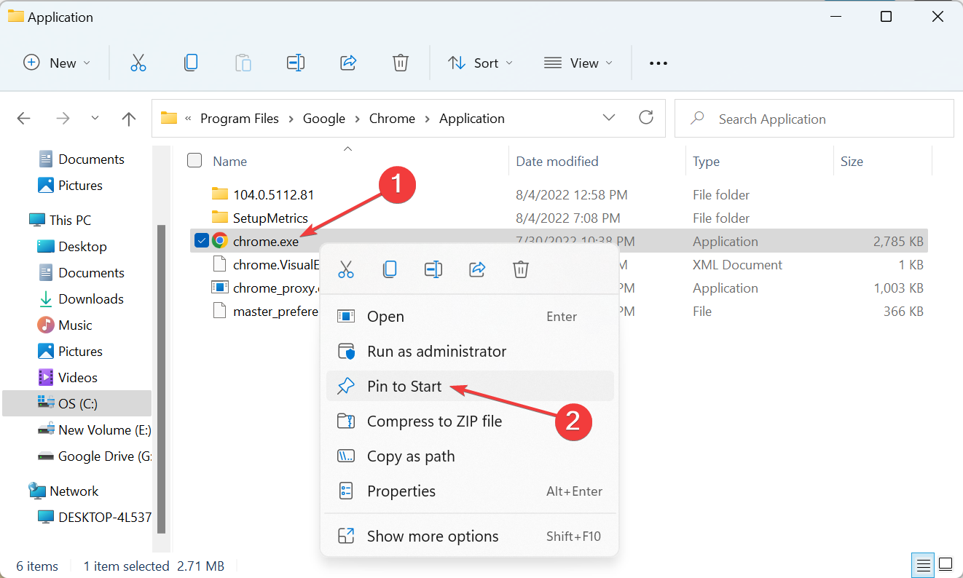Toggle the select-all checkbox in the Name header
This screenshot has height=578, width=963.
(194, 161)
